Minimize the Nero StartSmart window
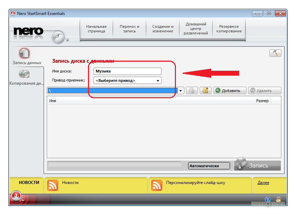 [257, 14]
